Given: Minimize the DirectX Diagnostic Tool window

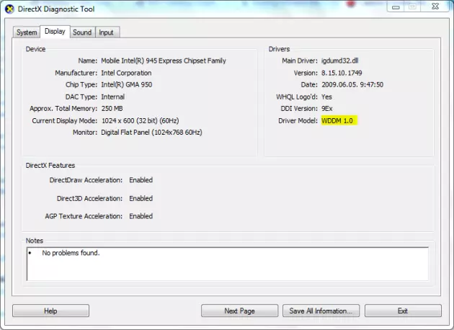Looking at the screenshot, I should coord(396,6).
